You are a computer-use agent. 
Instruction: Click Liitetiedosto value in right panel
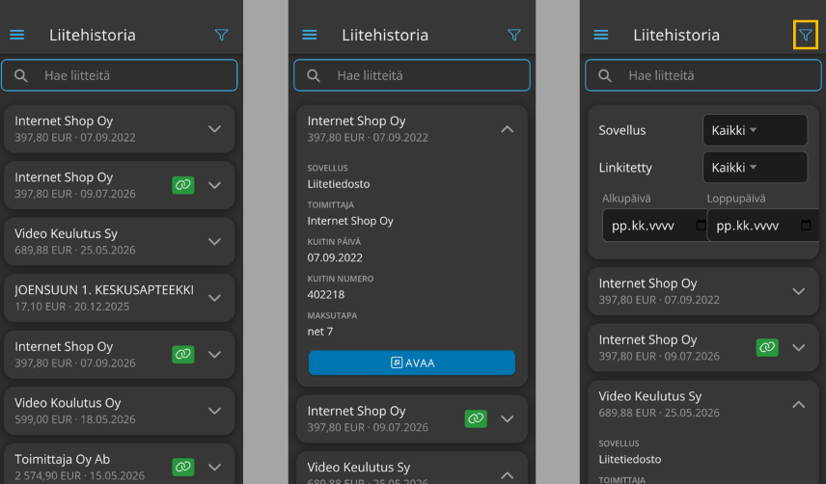[x=629, y=459]
